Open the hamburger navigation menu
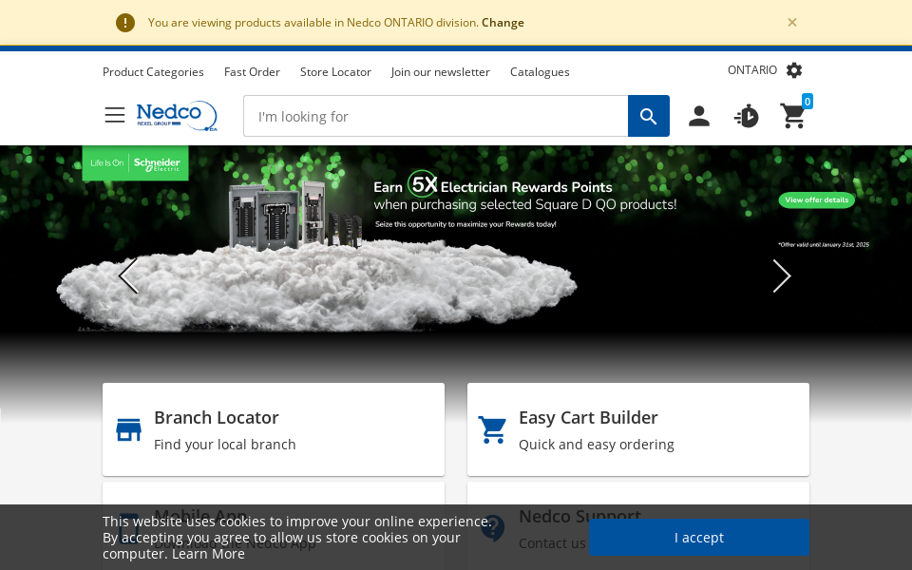Viewport: 912px width, 570px height. pyautogui.click(x=114, y=114)
